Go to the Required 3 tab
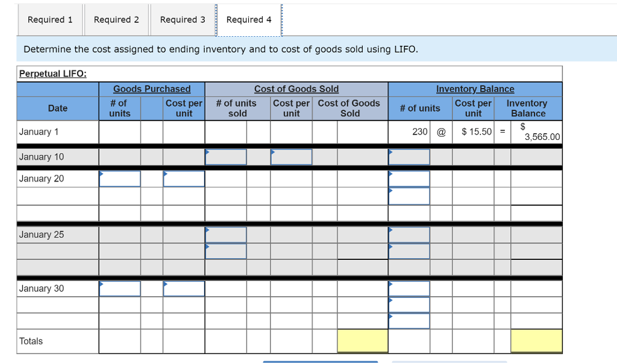617x363 pixels. coord(183,19)
